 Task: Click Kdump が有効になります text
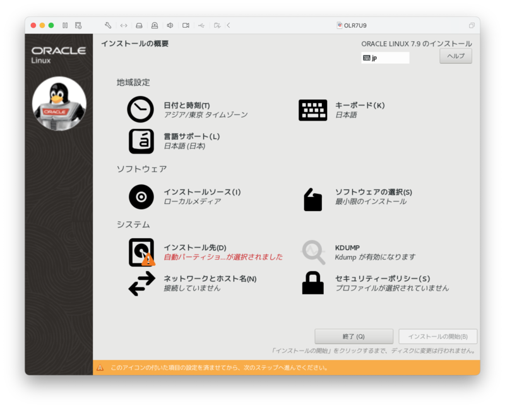[x=375, y=257]
